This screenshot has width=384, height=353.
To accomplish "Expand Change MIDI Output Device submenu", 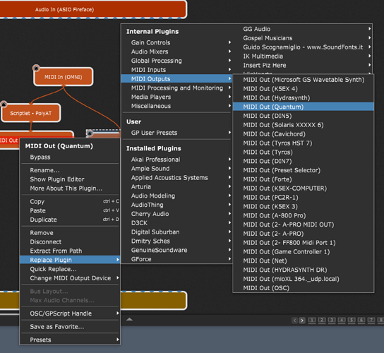I will click(x=70, y=278).
